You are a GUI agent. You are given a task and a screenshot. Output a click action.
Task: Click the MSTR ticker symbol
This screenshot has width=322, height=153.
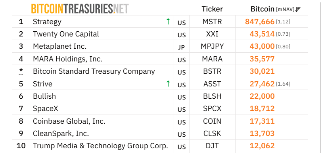[x=212, y=21]
